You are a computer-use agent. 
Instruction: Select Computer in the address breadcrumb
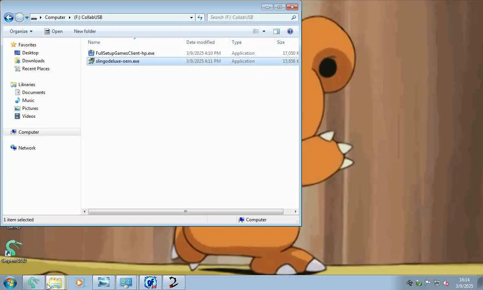click(x=55, y=17)
